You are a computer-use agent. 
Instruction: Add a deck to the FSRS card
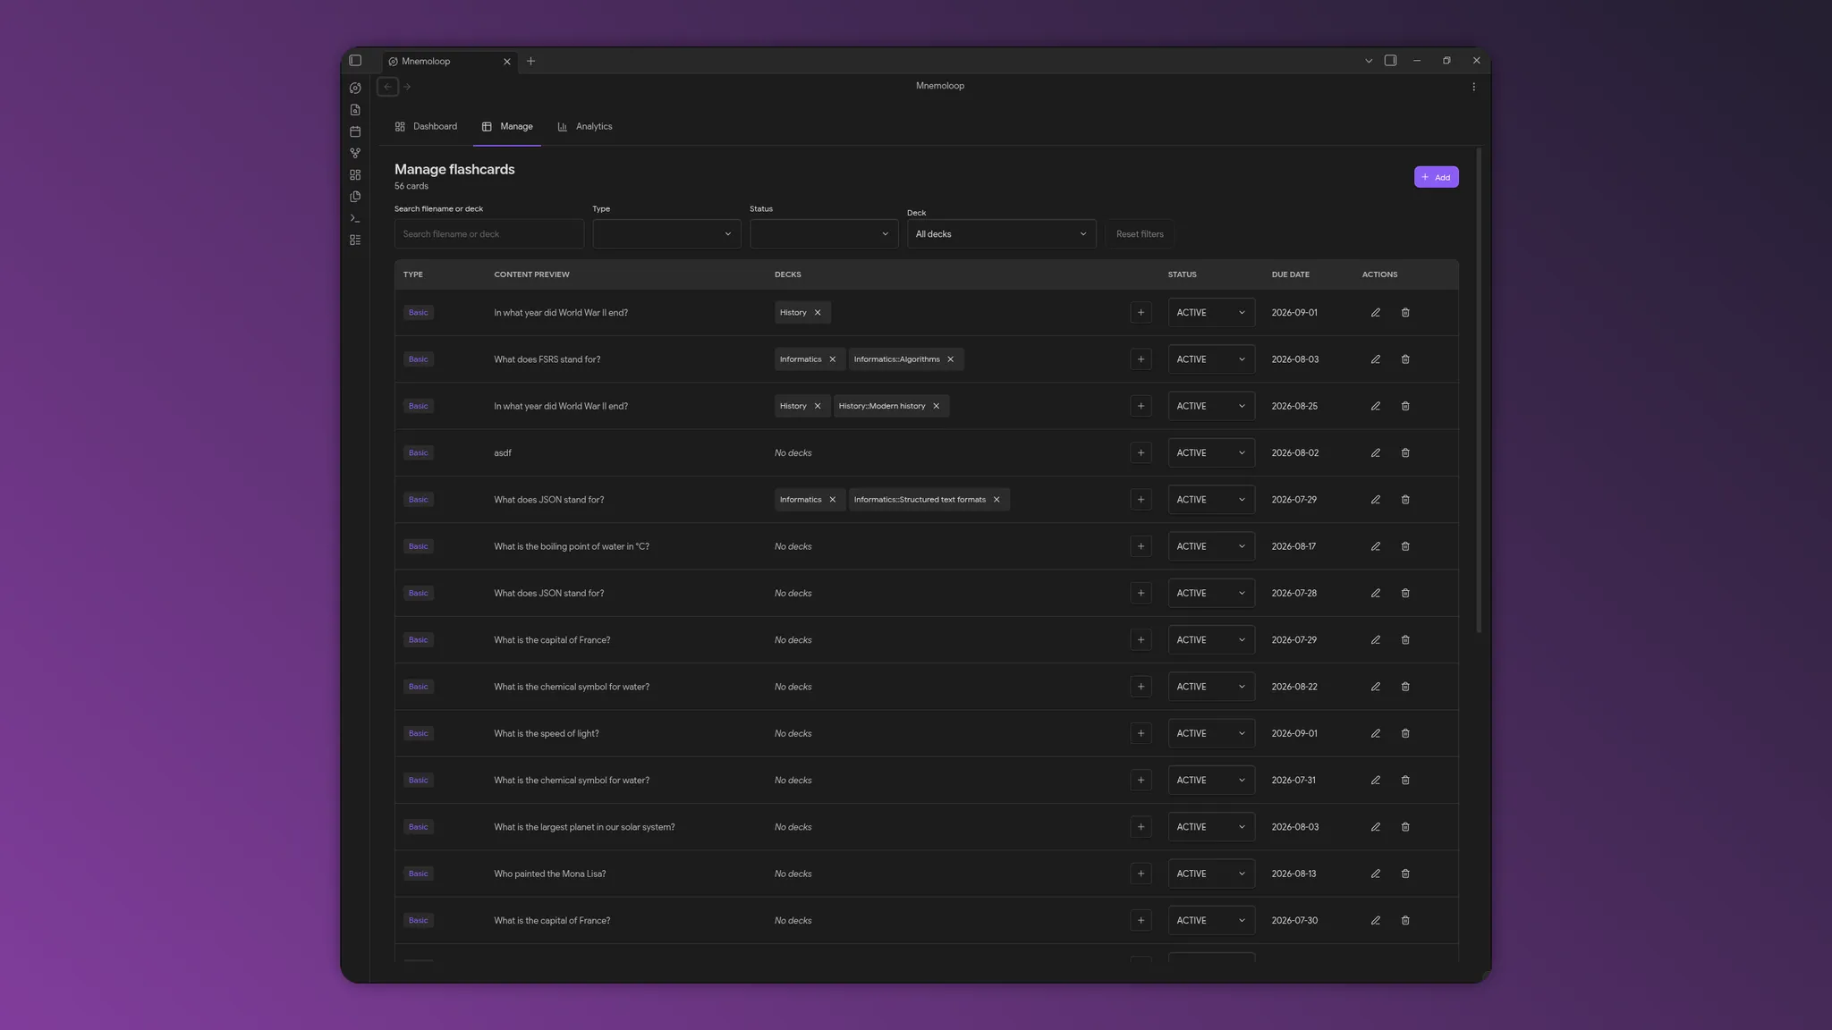[1141, 359]
